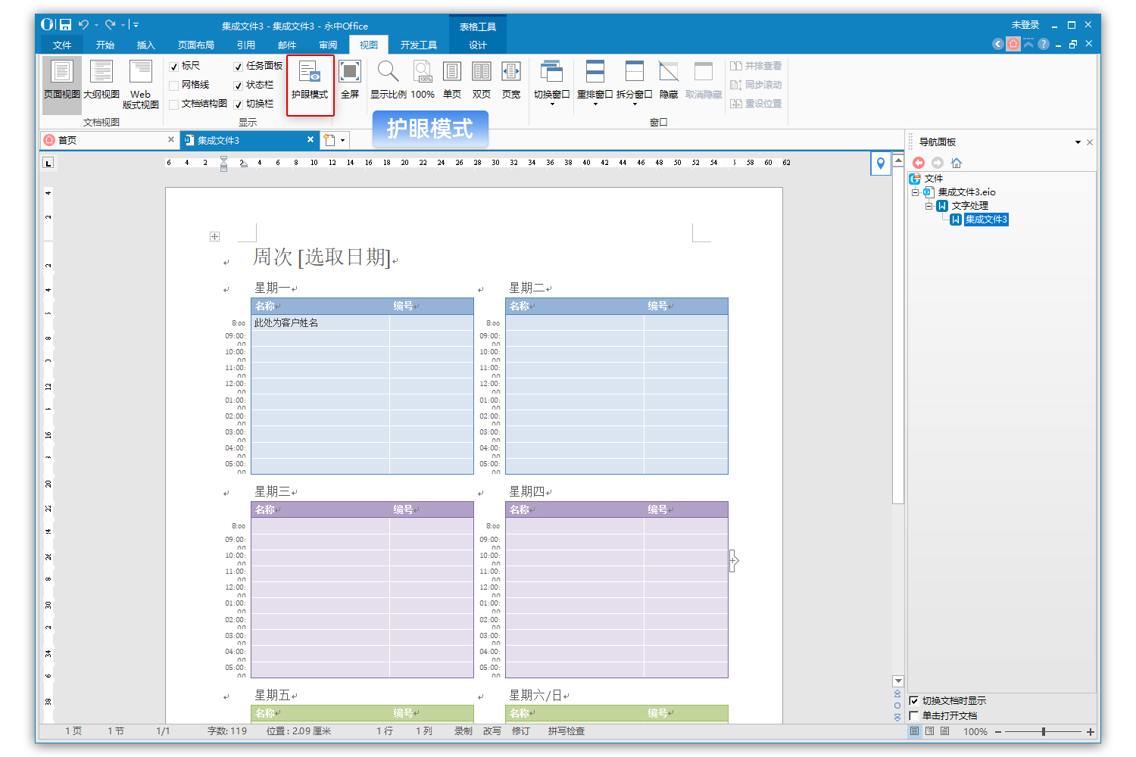Switch to the 首页 document tab
Screen dimensions: 1136x757
pyautogui.click(x=68, y=139)
